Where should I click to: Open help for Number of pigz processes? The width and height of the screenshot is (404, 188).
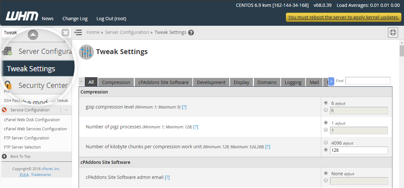tap(196, 127)
